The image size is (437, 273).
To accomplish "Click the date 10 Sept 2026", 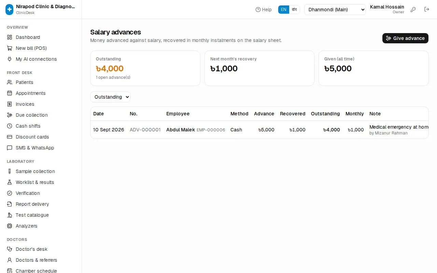I will [109, 130].
